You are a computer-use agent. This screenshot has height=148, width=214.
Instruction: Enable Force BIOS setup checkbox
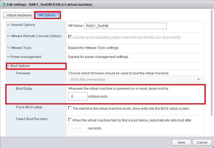(70, 108)
